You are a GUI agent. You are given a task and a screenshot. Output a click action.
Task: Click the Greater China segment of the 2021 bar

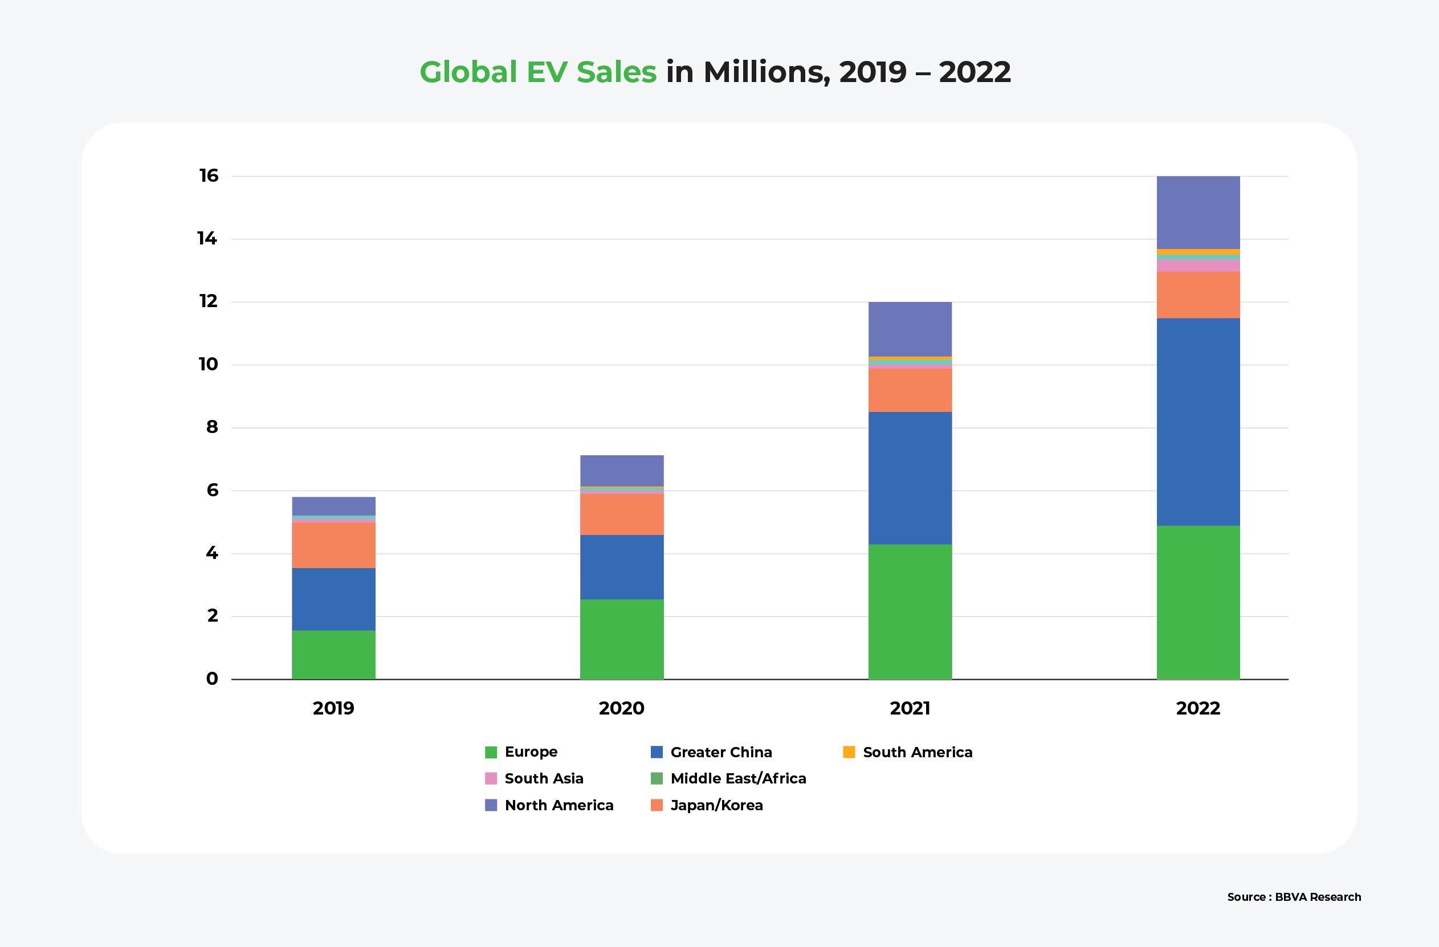tap(910, 478)
